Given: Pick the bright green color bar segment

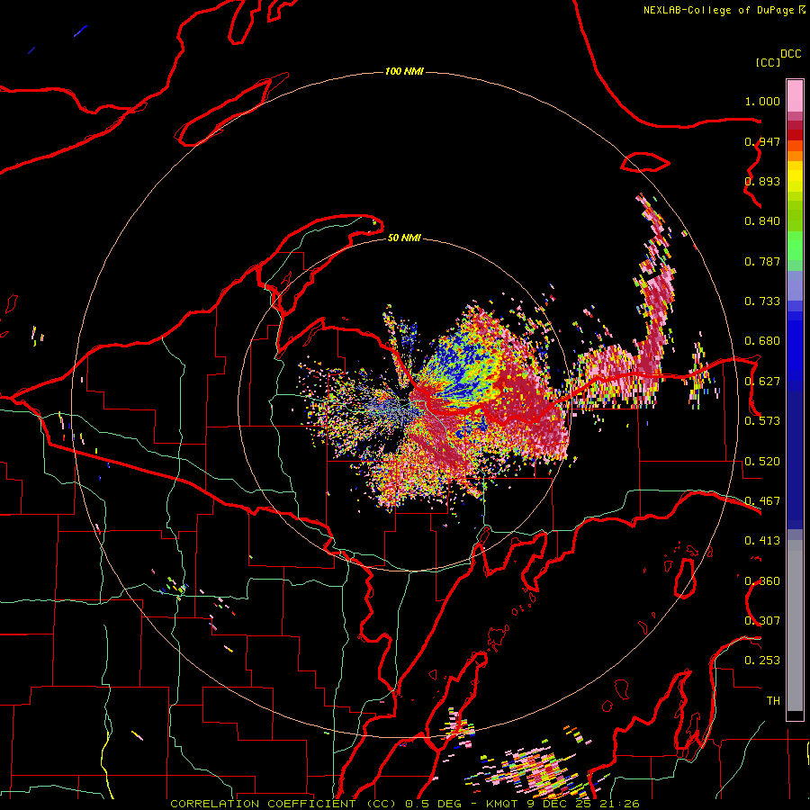Looking at the screenshot, I should pyautogui.click(x=795, y=246).
